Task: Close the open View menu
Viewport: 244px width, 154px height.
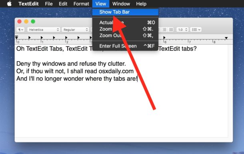Action: coord(101,4)
